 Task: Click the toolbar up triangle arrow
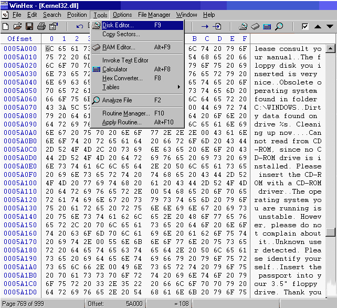[x=317, y=26]
